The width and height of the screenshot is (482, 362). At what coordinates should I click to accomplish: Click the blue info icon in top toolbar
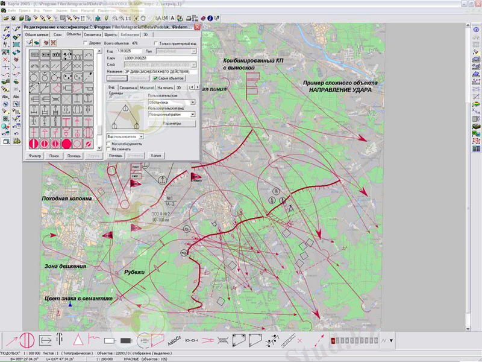(210, 19)
